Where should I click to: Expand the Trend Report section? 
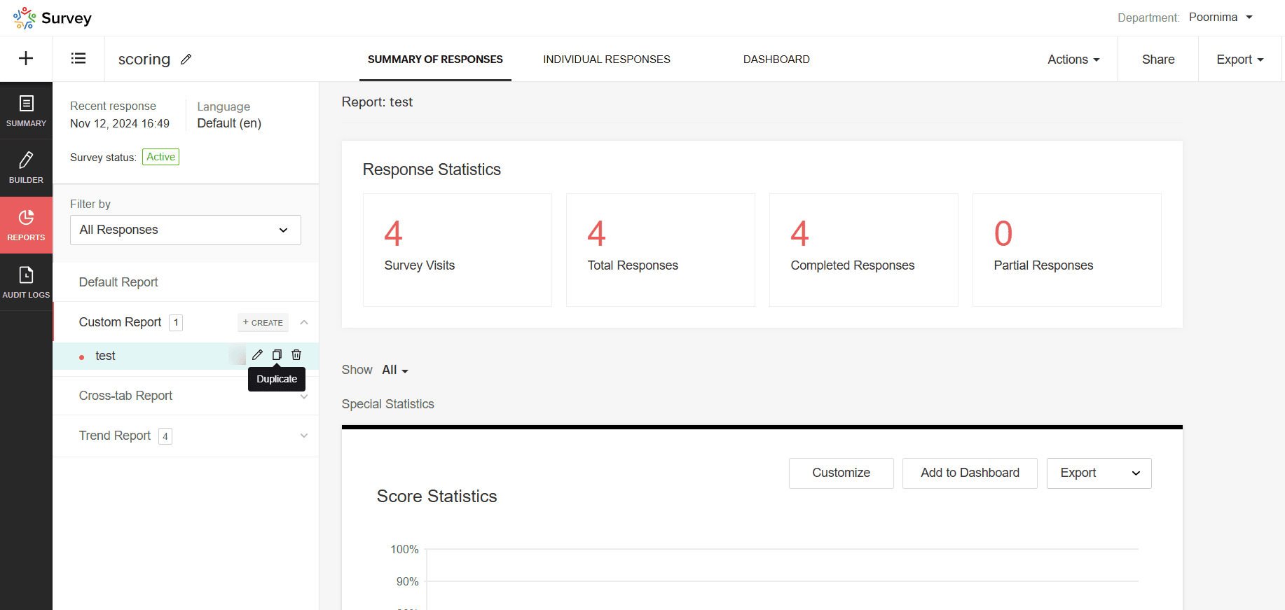pyautogui.click(x=303, y=436)
